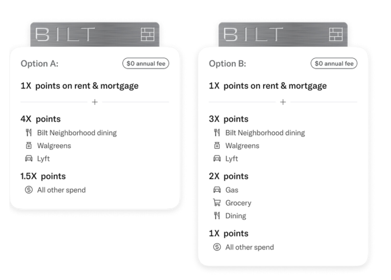Click the Bilt card image above Option A
Image resolution: width=391 pixels, height=280 pixels.
point(95,35)
